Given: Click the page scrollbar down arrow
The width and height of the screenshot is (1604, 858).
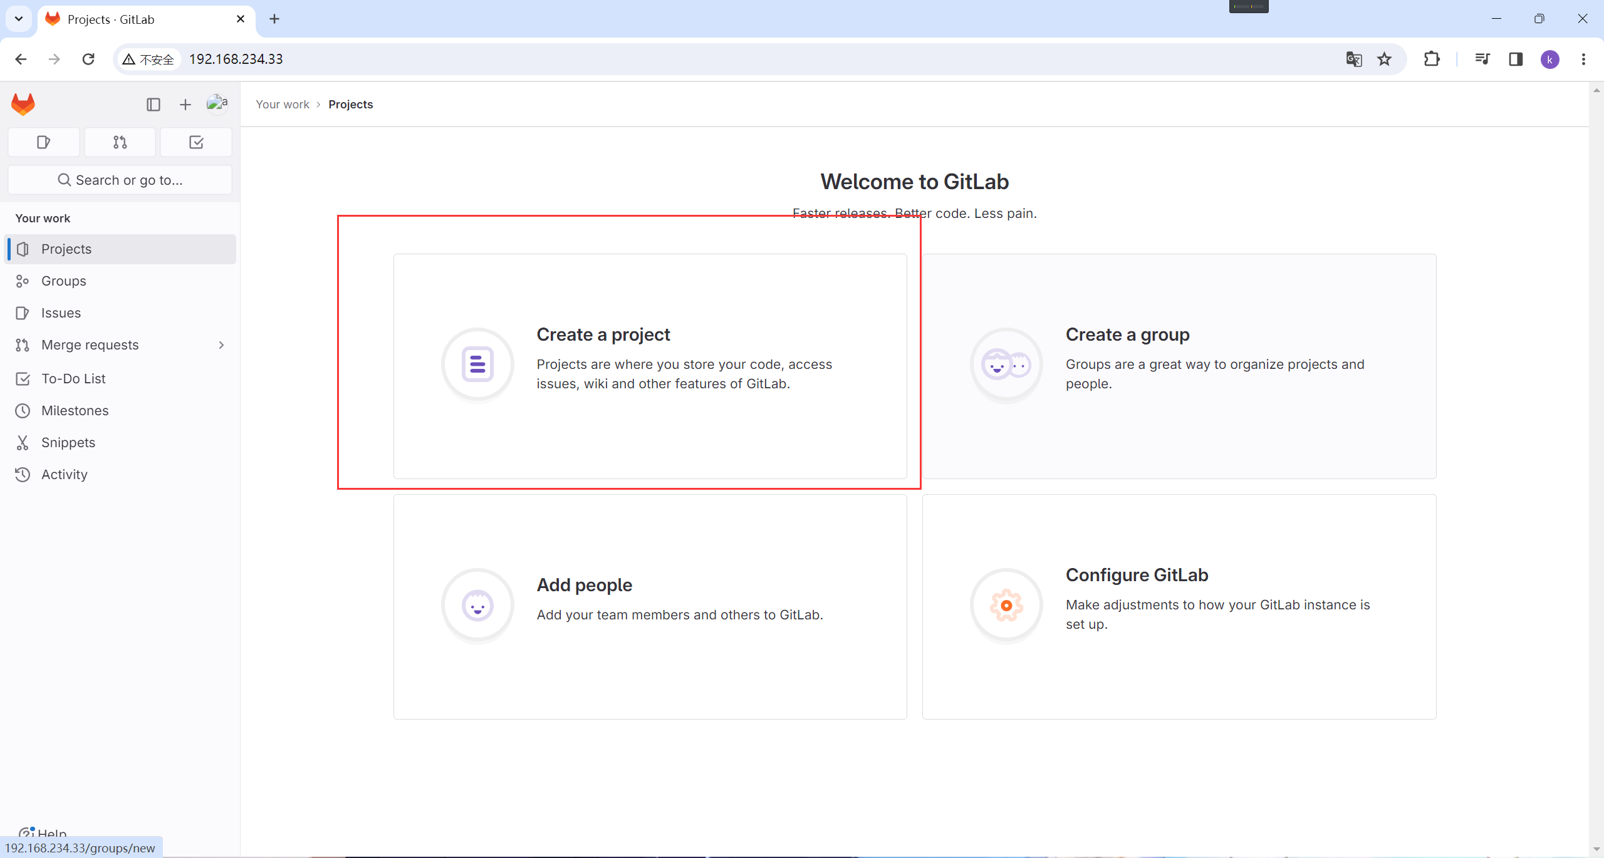Looking at the screenshot, I should 1596,850.
